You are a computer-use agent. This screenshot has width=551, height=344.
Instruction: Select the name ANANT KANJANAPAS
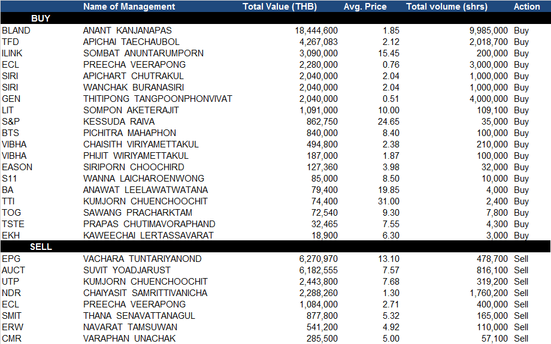pyautogui.click(x=127, y=31)
